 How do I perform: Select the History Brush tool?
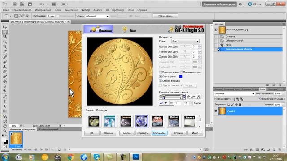tap(5, 72)
